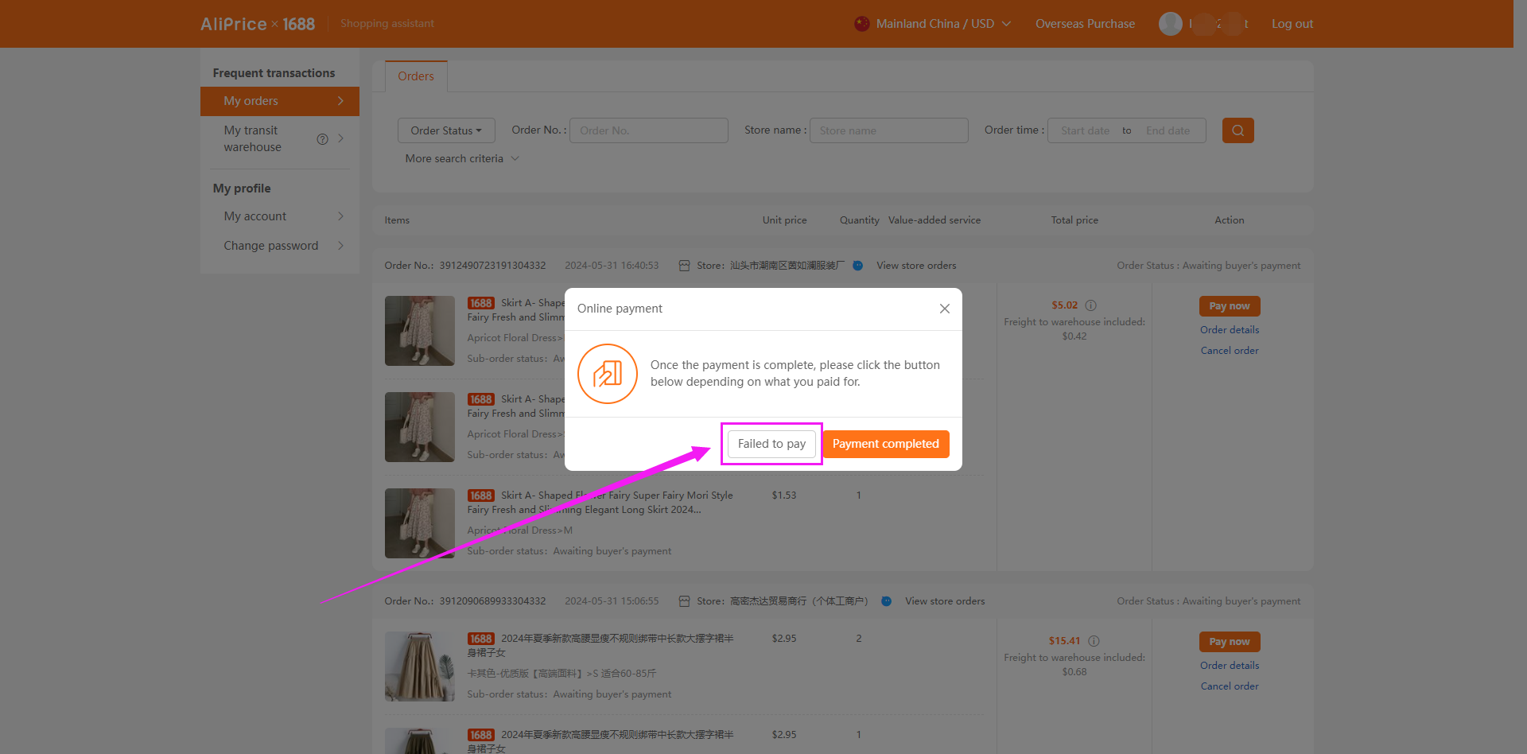Open Change password in sidebar
This screenshot has width=1527, height=754.
[x=280, y=246]
